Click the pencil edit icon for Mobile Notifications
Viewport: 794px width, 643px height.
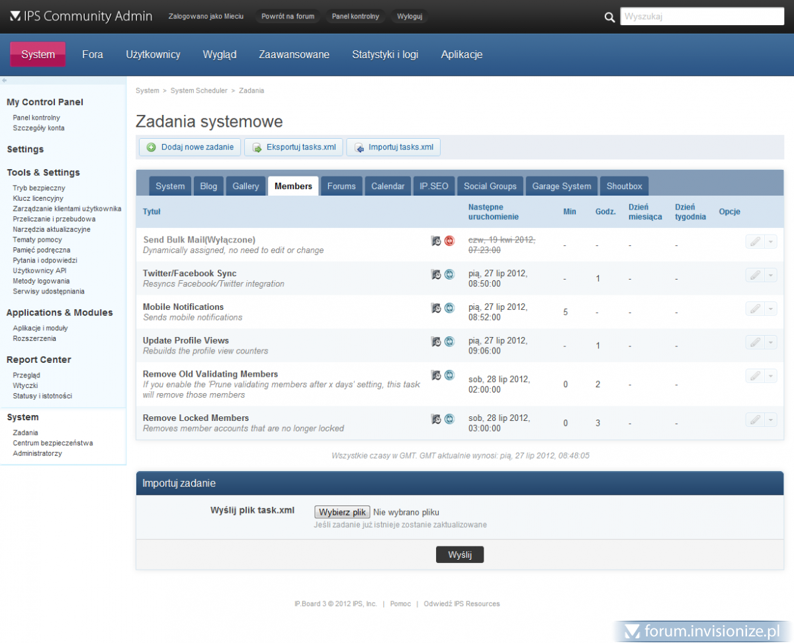pyautogui.click(x=754, y=308)
